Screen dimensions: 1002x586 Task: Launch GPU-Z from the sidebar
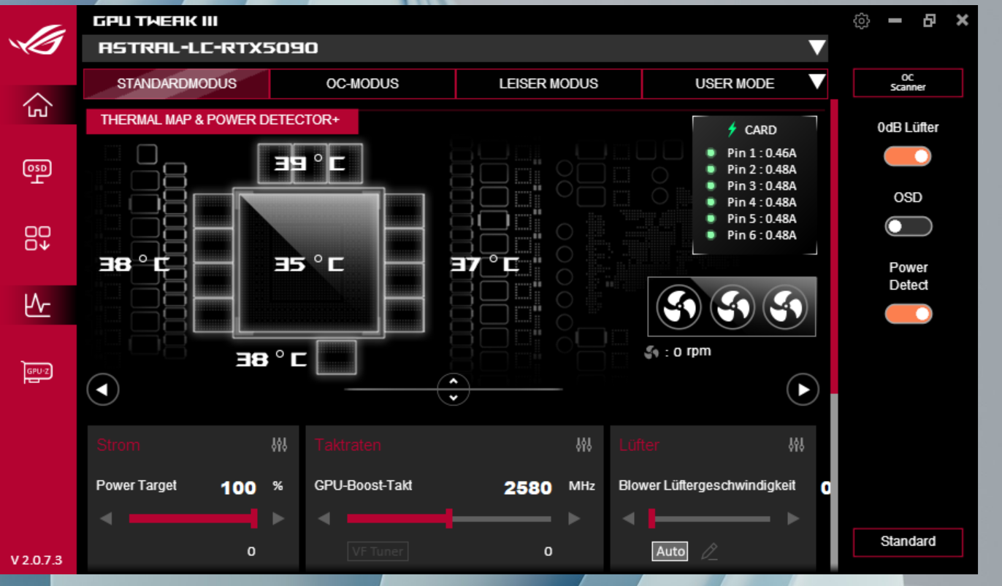[x=38, y=372]
